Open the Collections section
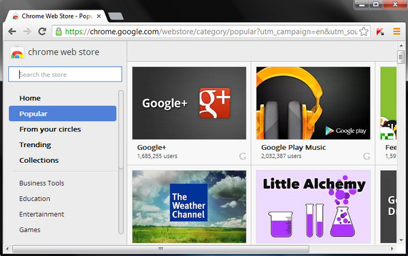Viewport: 408px width, 256px height. pyautogui.click(x=39, y=160)
